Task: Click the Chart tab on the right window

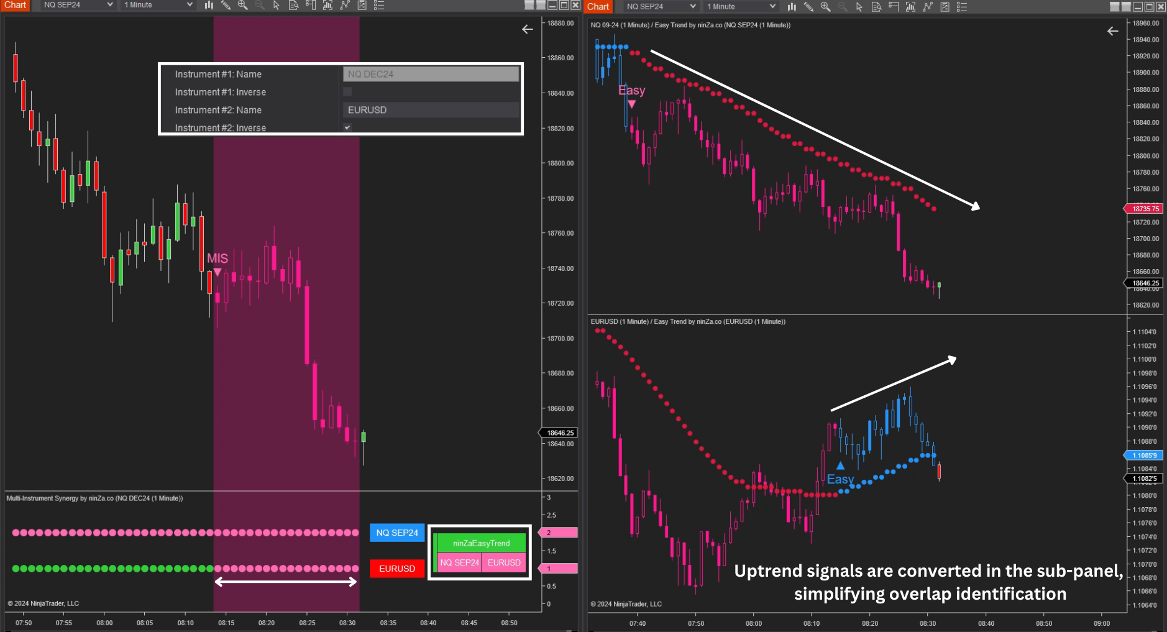Action: coord(598,6)
